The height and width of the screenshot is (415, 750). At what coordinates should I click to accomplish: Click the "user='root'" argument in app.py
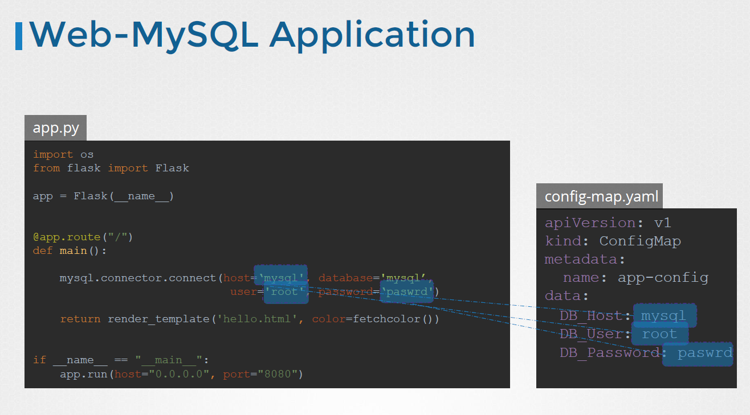269,292
